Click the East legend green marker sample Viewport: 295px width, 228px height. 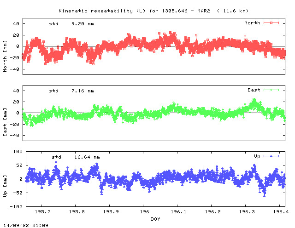click(x=271, y=90)
